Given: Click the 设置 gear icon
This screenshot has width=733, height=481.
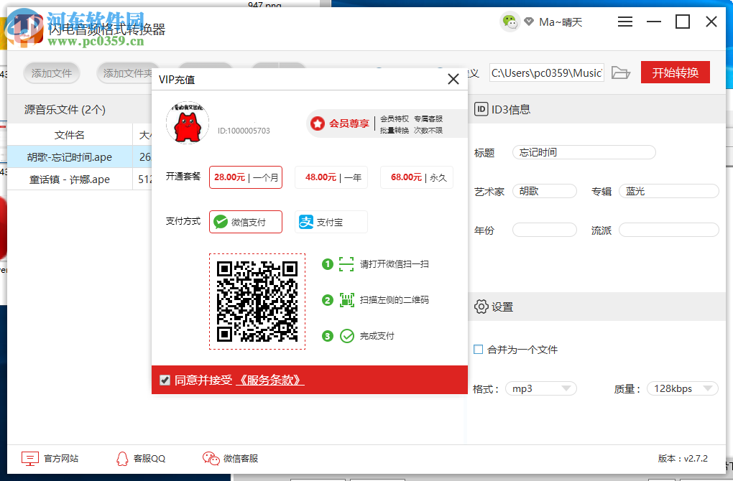Looking at the screenshot, I should (x=481, y=307).
